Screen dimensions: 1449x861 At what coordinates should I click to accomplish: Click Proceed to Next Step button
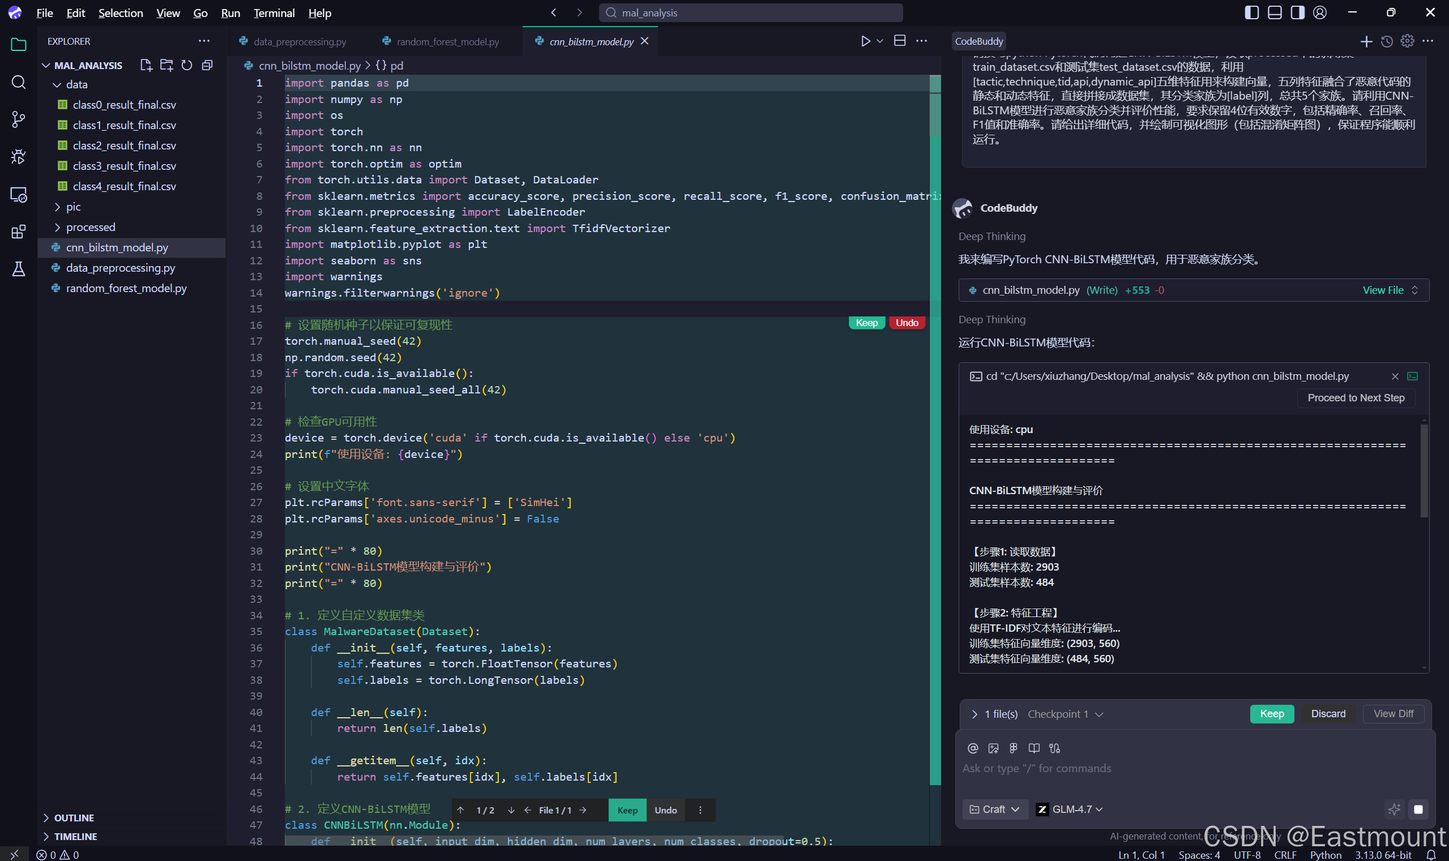tap(1356, 398)
